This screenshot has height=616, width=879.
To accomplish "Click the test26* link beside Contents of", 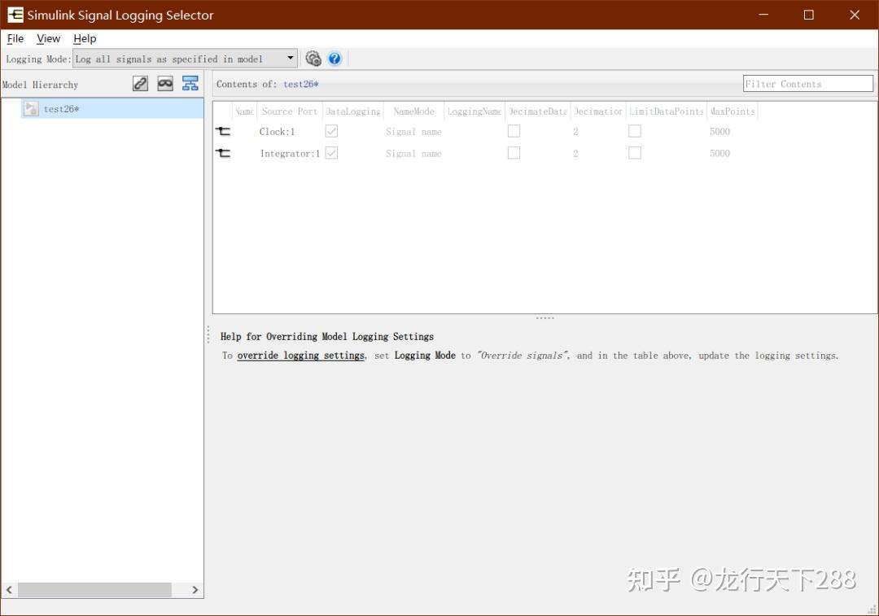I will (x=301, y=84).
